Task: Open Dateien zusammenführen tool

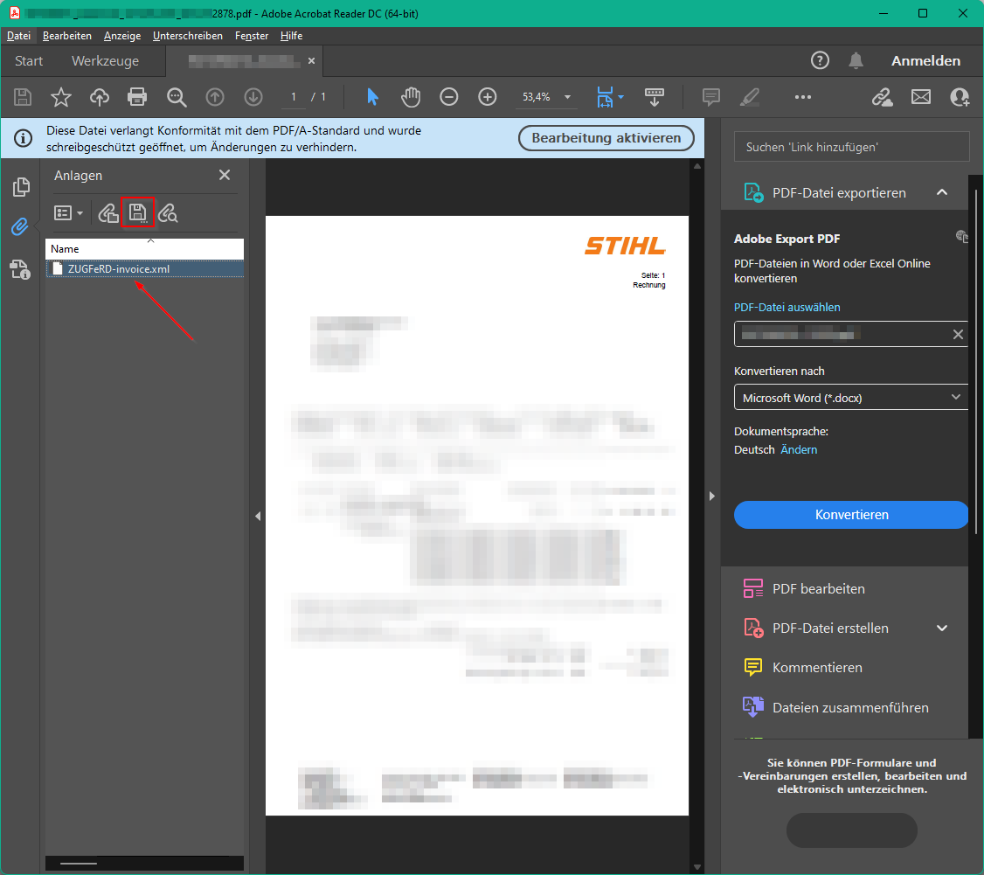Action: point(835,707)
